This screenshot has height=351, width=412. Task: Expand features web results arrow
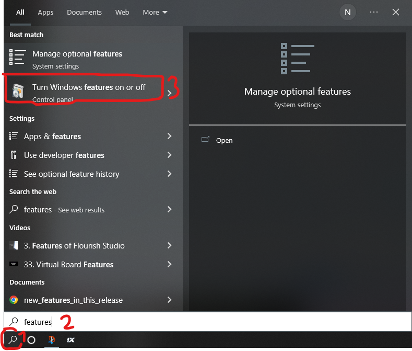pos(170,209)
